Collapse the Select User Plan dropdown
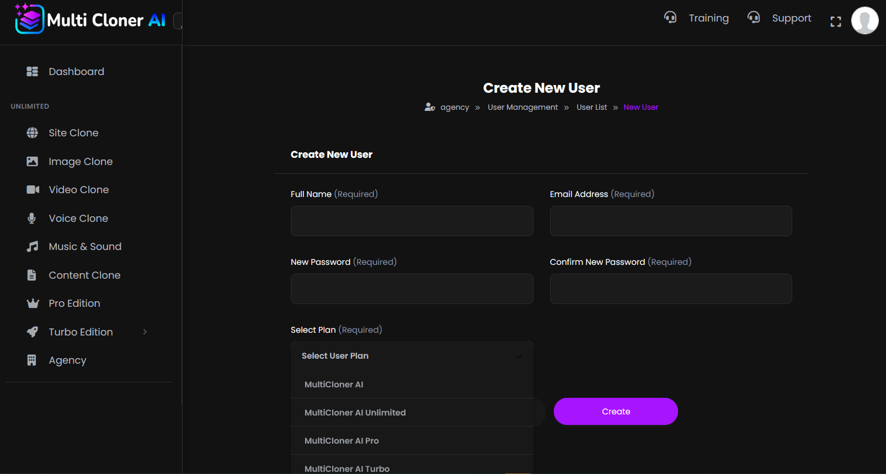This screenshot has height=474, width=886. (518, 356)
